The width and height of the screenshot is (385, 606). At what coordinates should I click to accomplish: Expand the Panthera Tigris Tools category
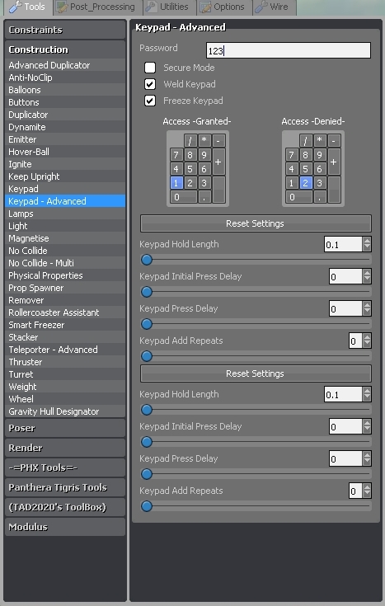pyautogui.click(x=65, y=487)
